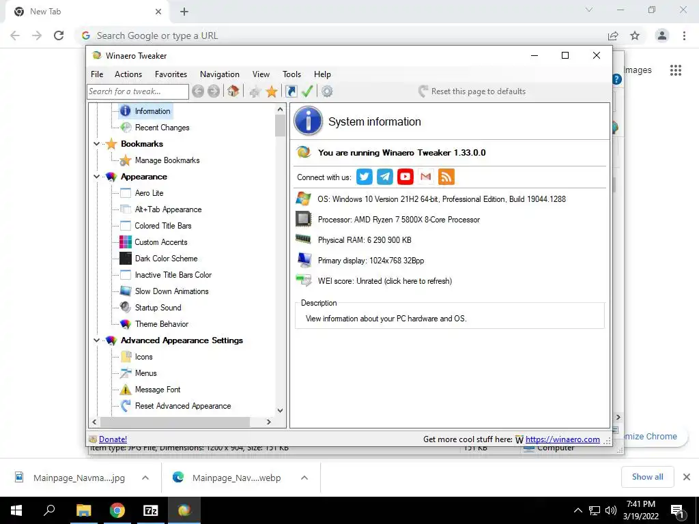Click the Back navigation arrow in Winaero toolbar
This screenshot has width=699, height=524.
click(198, 91)
